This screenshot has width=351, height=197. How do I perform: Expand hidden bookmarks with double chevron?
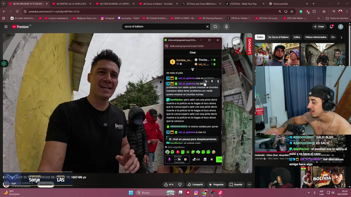318,18
